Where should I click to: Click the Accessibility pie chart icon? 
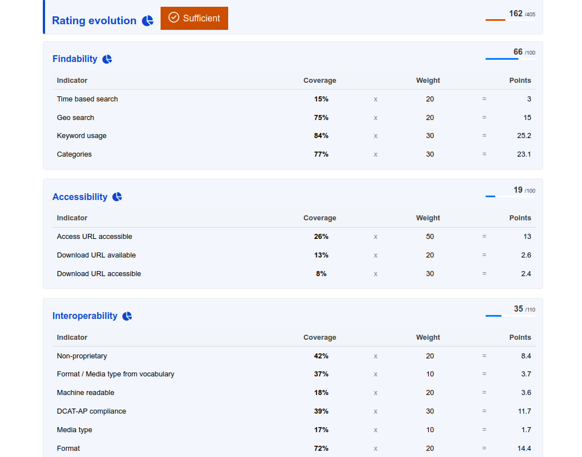(x=117, y=197)
